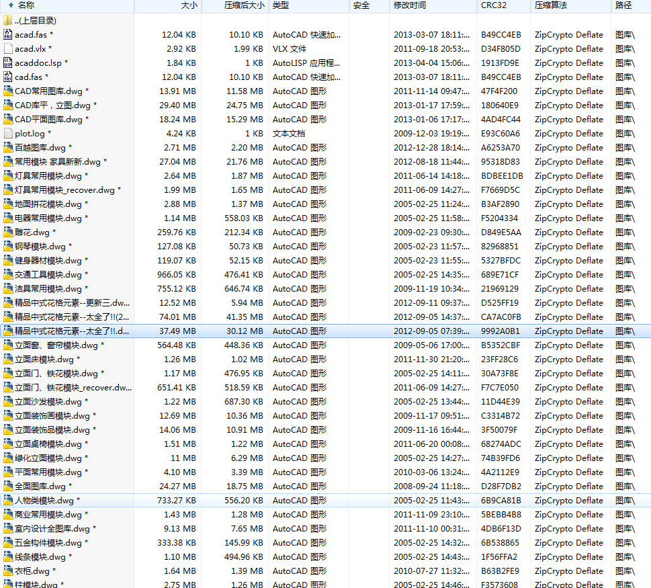Viewport: 651px width, 588px height.
Task: Click CRC32 value D28F7DB2
Action: [x=501, y=487]
